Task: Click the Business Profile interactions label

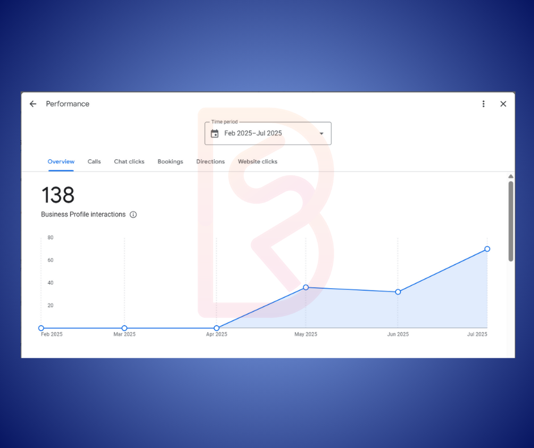Action: click(83, 214)
